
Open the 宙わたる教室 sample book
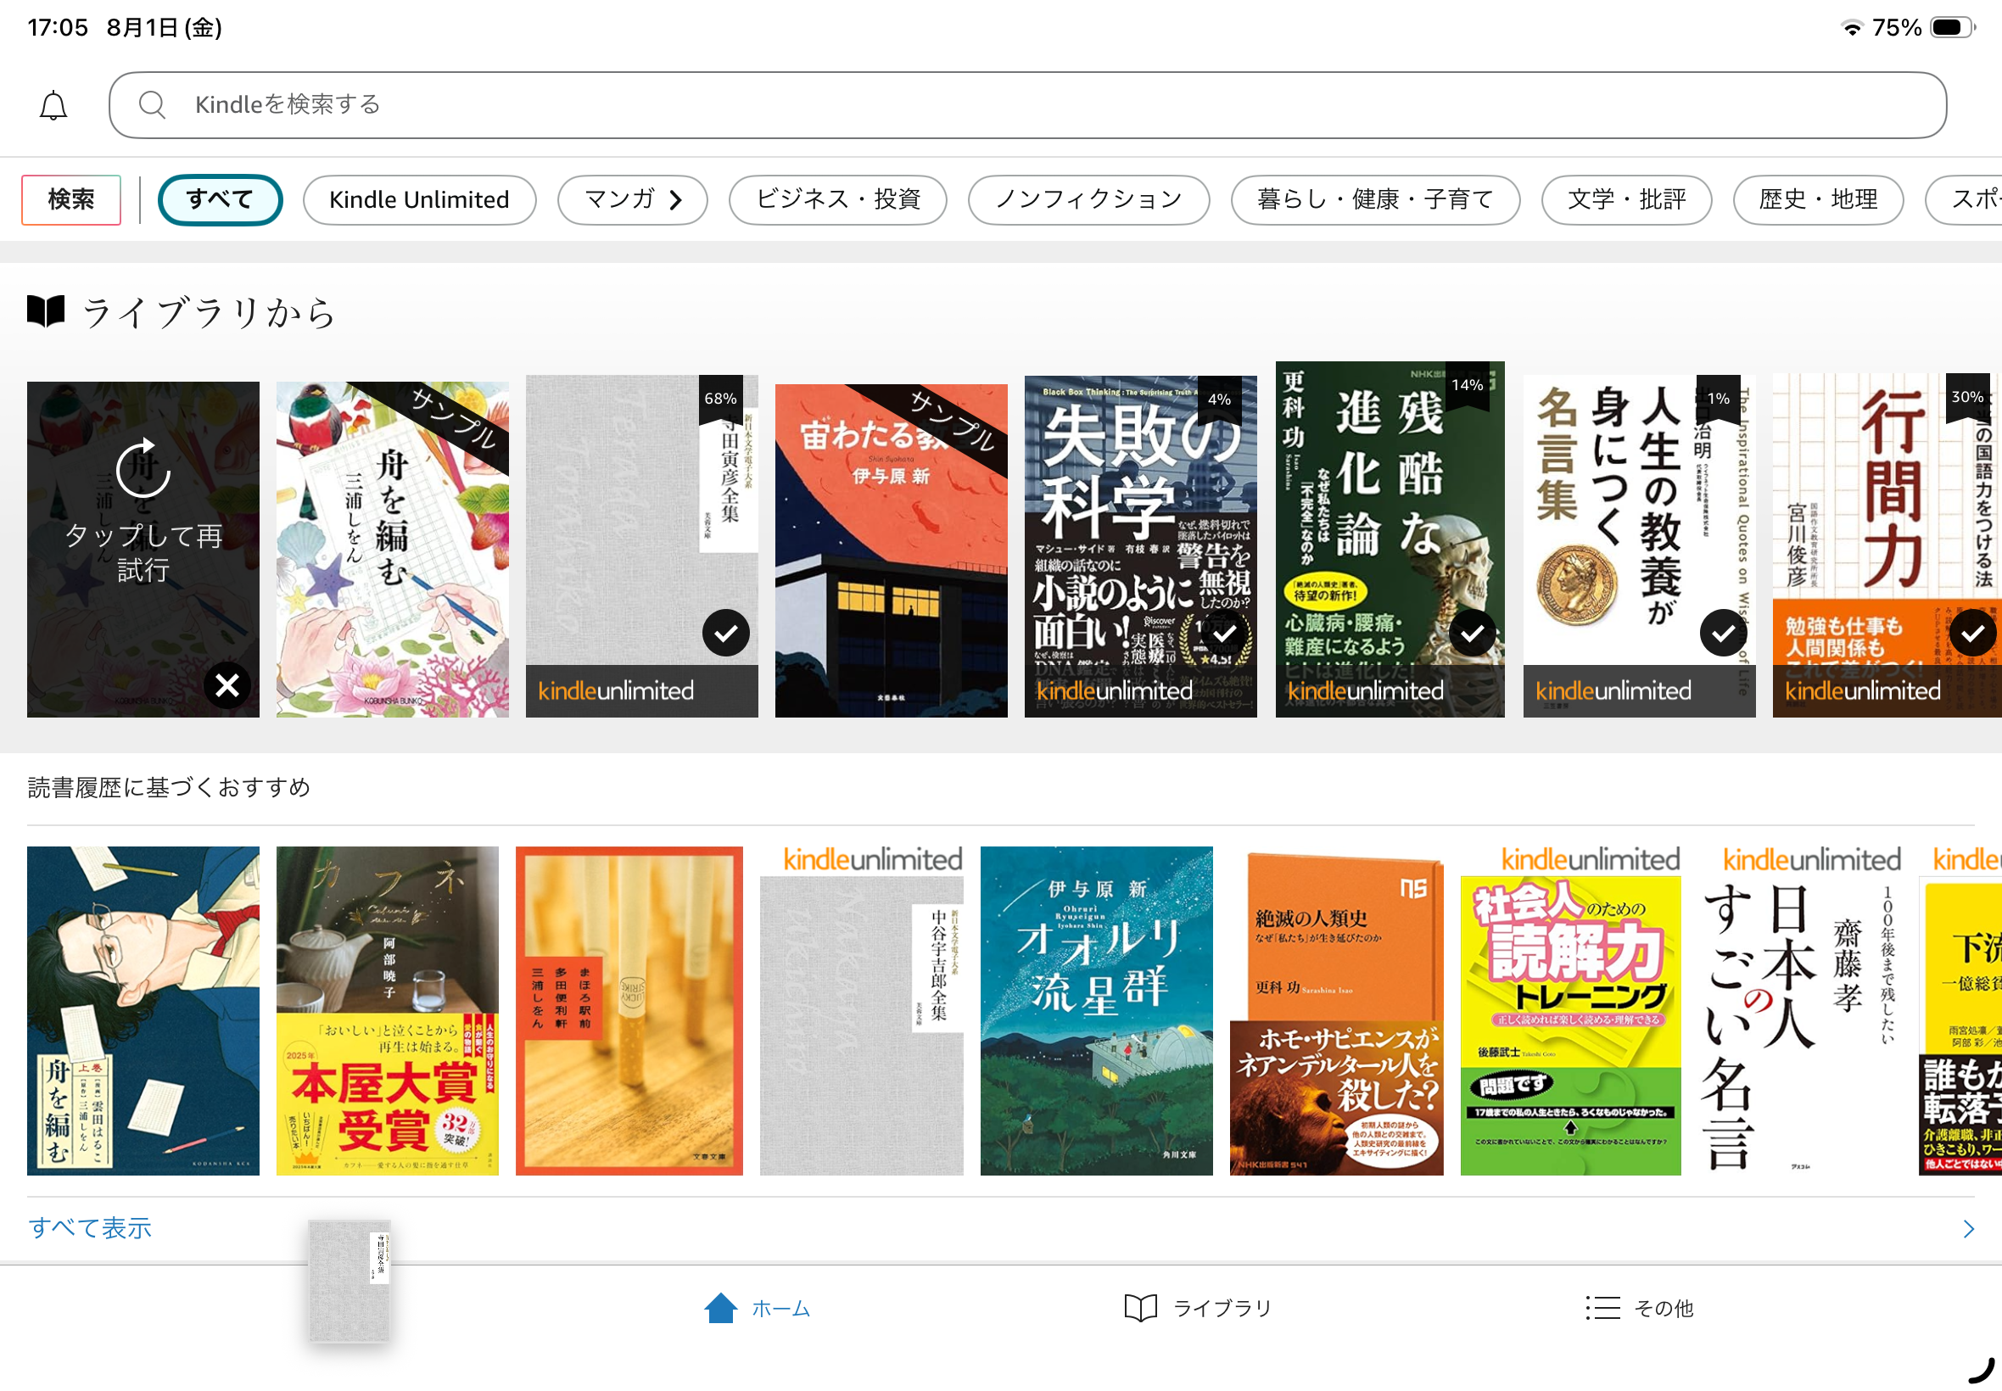891,550
